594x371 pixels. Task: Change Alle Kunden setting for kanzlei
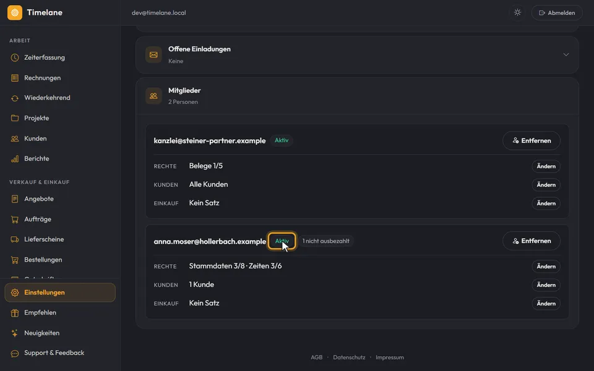pyautogui.click(x=546, y=185)
